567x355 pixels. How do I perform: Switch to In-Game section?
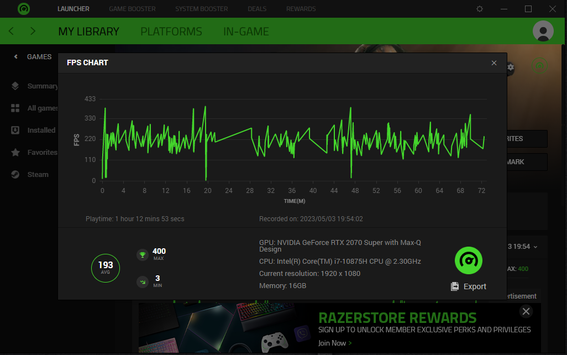click(x=246, y=32)
